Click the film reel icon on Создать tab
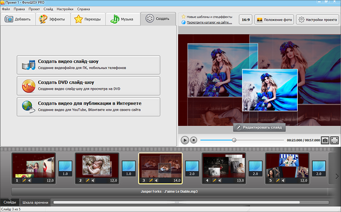This screenshot has height=212, width=341. tap(150, 18)
